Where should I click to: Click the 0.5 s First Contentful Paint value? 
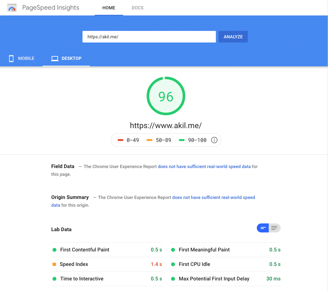click(156, 250)
